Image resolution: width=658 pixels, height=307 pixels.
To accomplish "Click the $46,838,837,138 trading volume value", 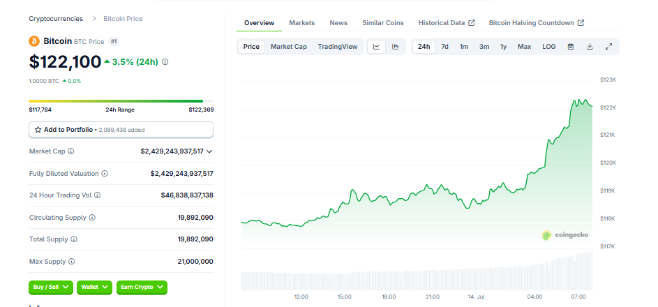I will point(187,195).
